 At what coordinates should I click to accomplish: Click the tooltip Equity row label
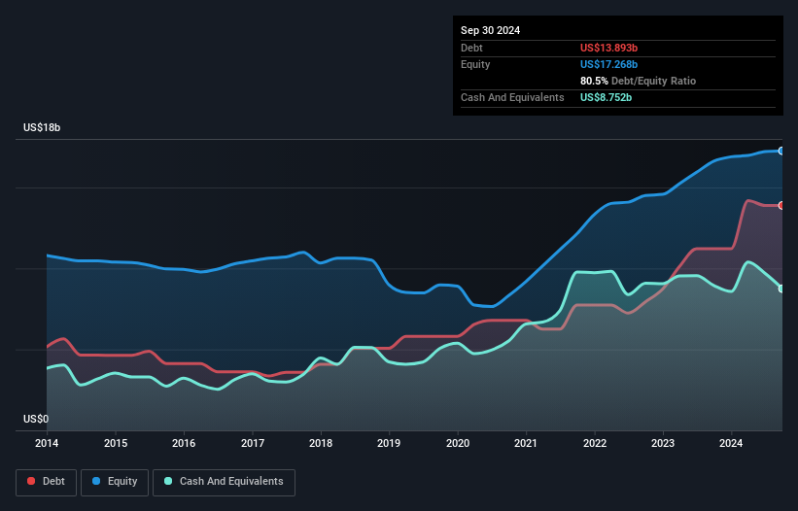(x=475, y=64)
